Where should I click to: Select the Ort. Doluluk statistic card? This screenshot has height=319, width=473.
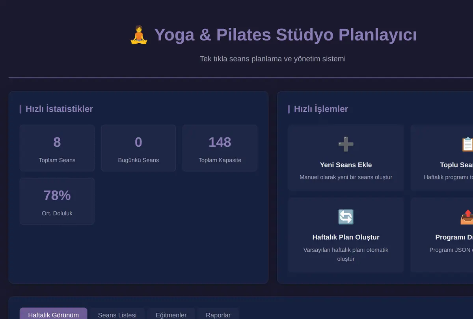pos(57,201)
